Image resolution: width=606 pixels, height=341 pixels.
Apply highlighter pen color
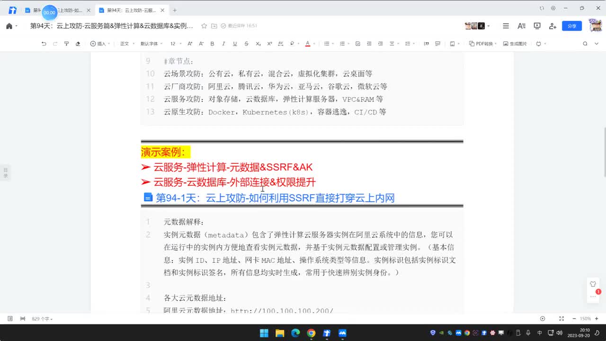point(292,44)
